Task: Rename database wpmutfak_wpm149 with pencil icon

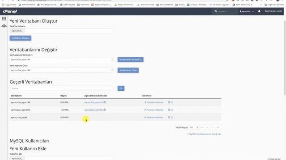Action: (154, 102)
